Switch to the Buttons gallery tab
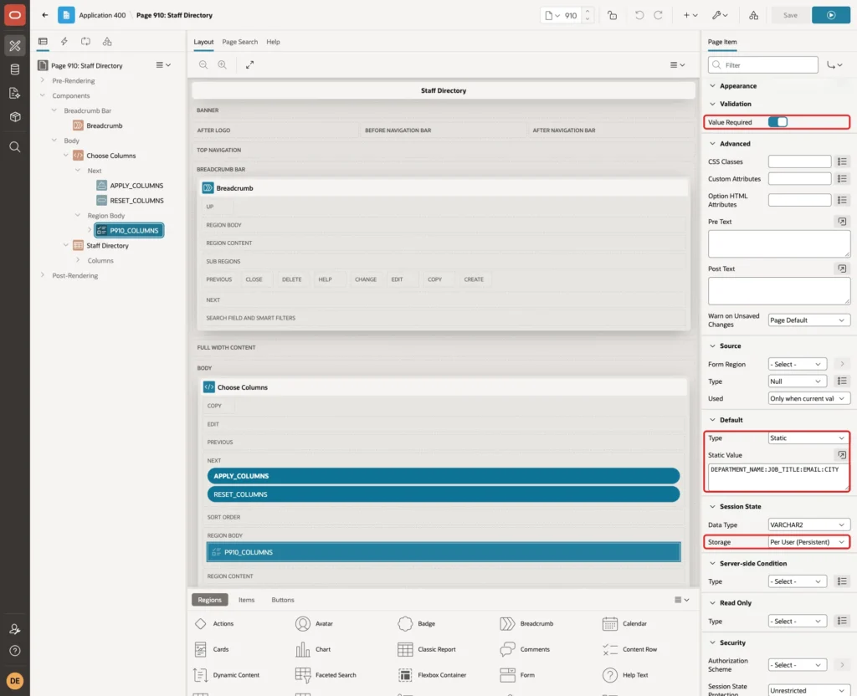 [x=283, y=600]
